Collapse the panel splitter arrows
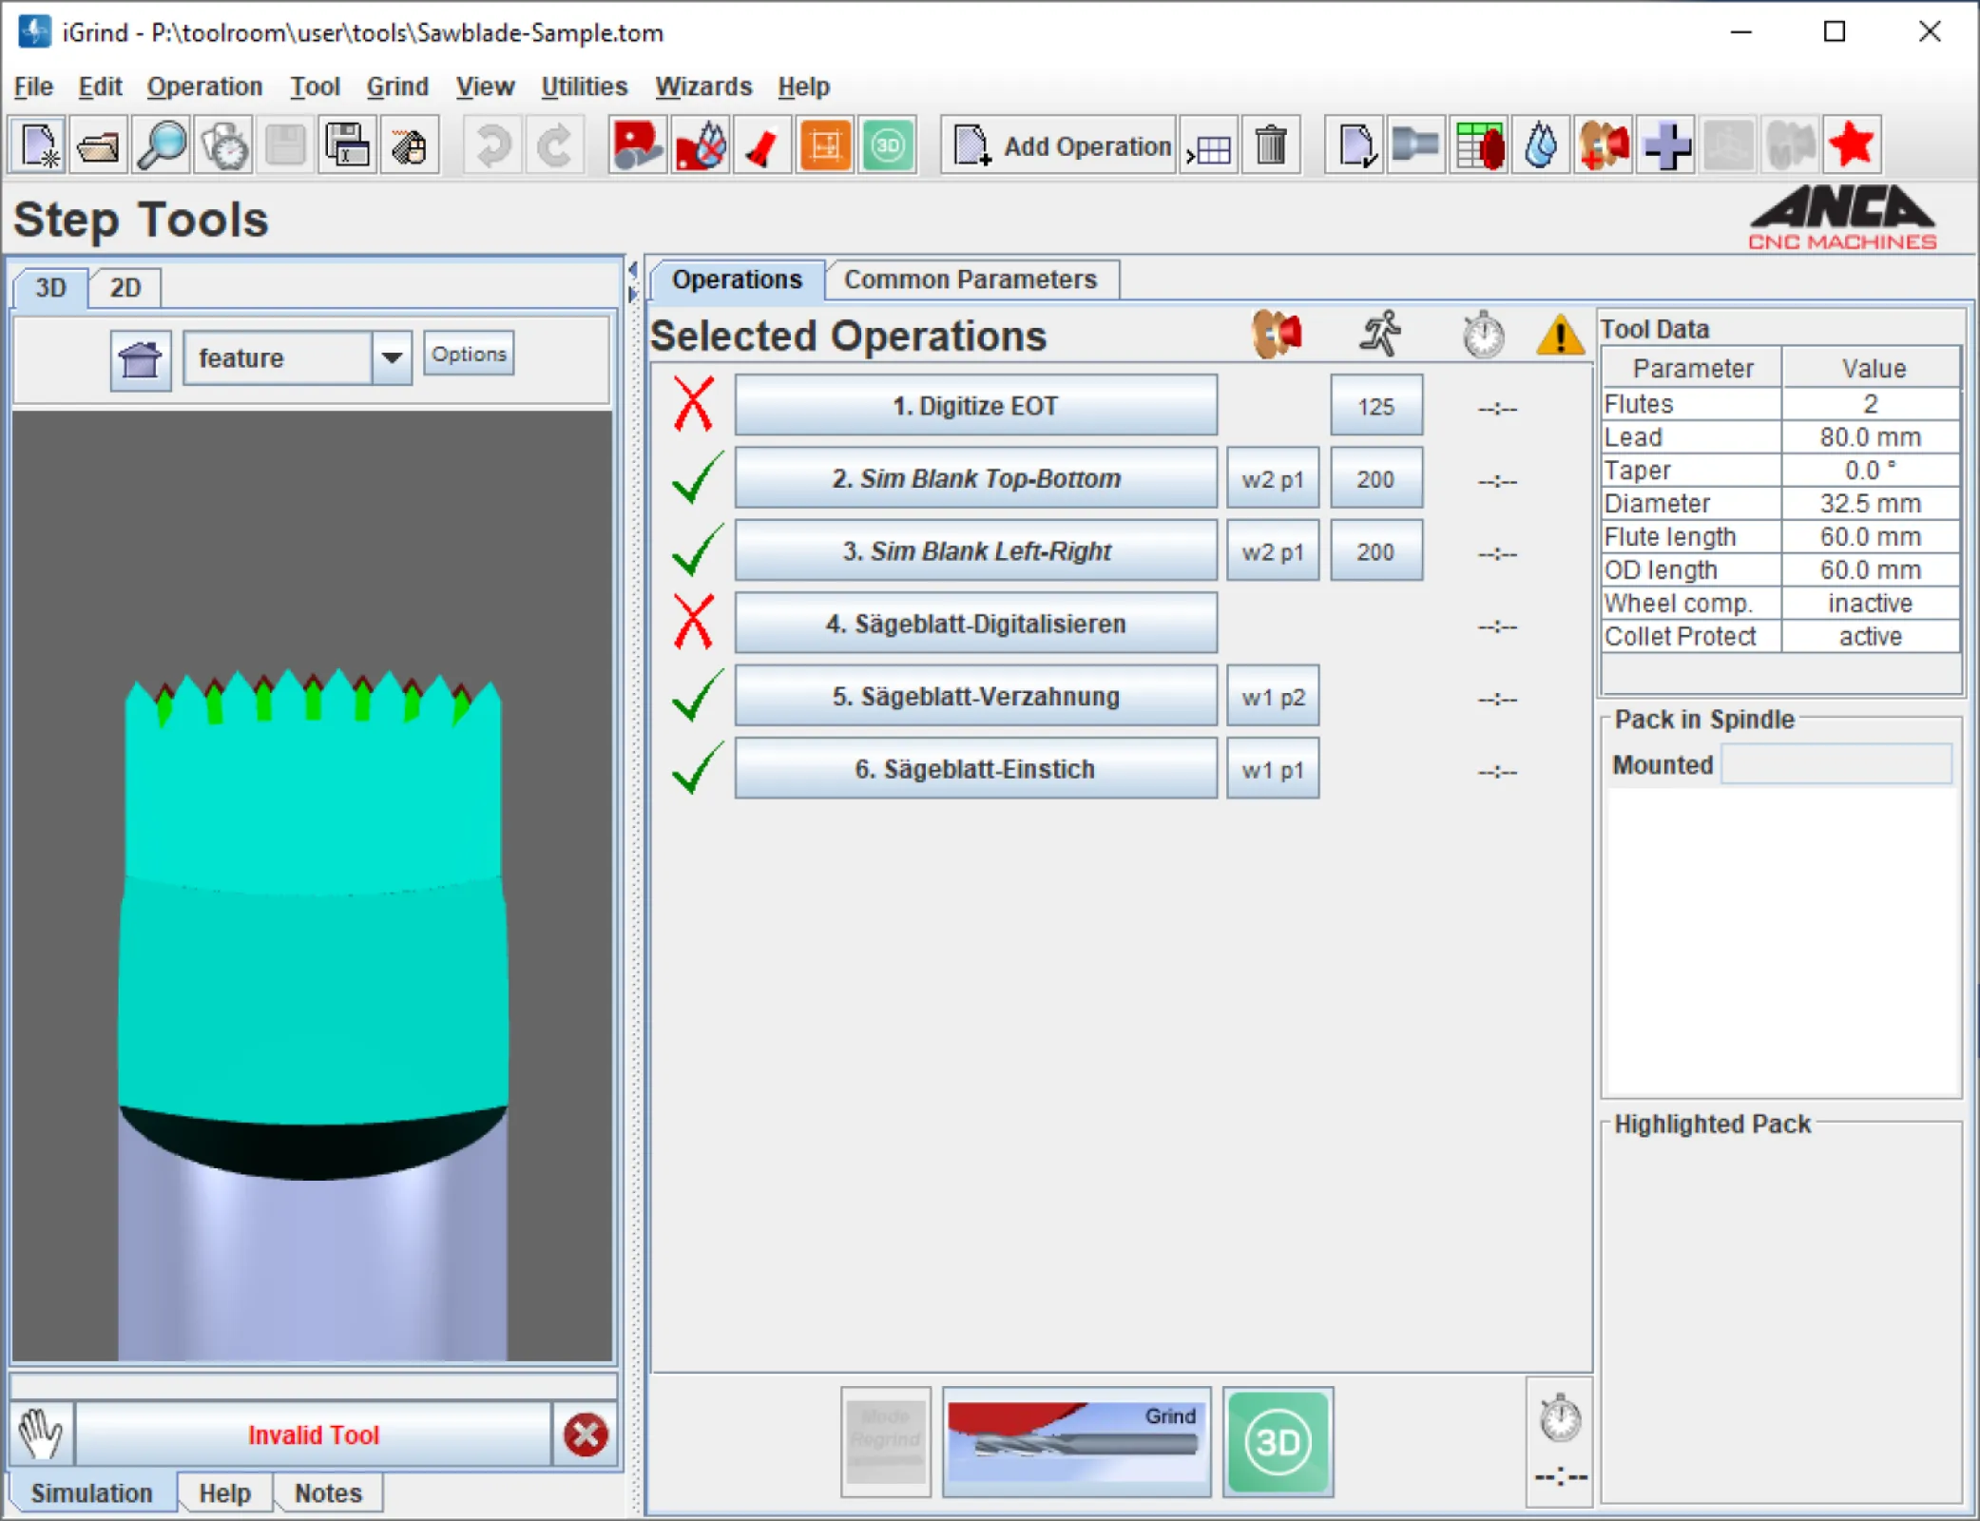Viewport: 1980px width, 1521px height. click(632, 282)
